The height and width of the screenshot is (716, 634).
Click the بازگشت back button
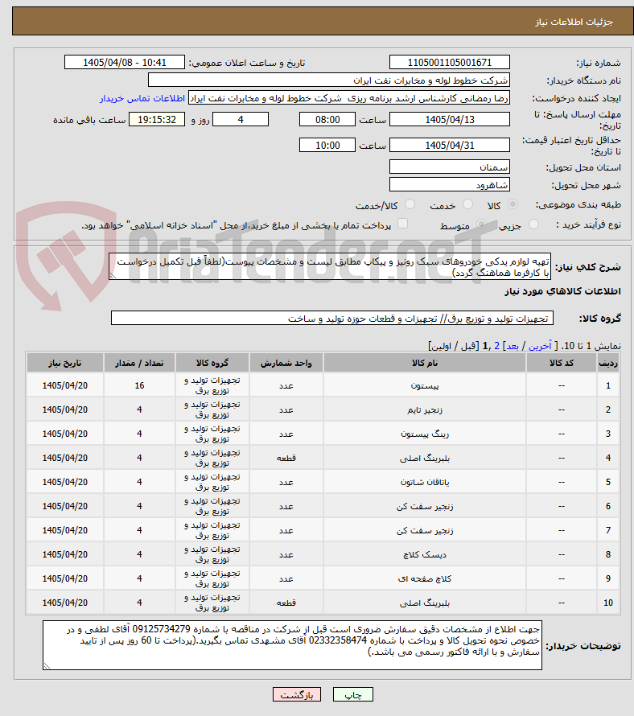[296, 694]
